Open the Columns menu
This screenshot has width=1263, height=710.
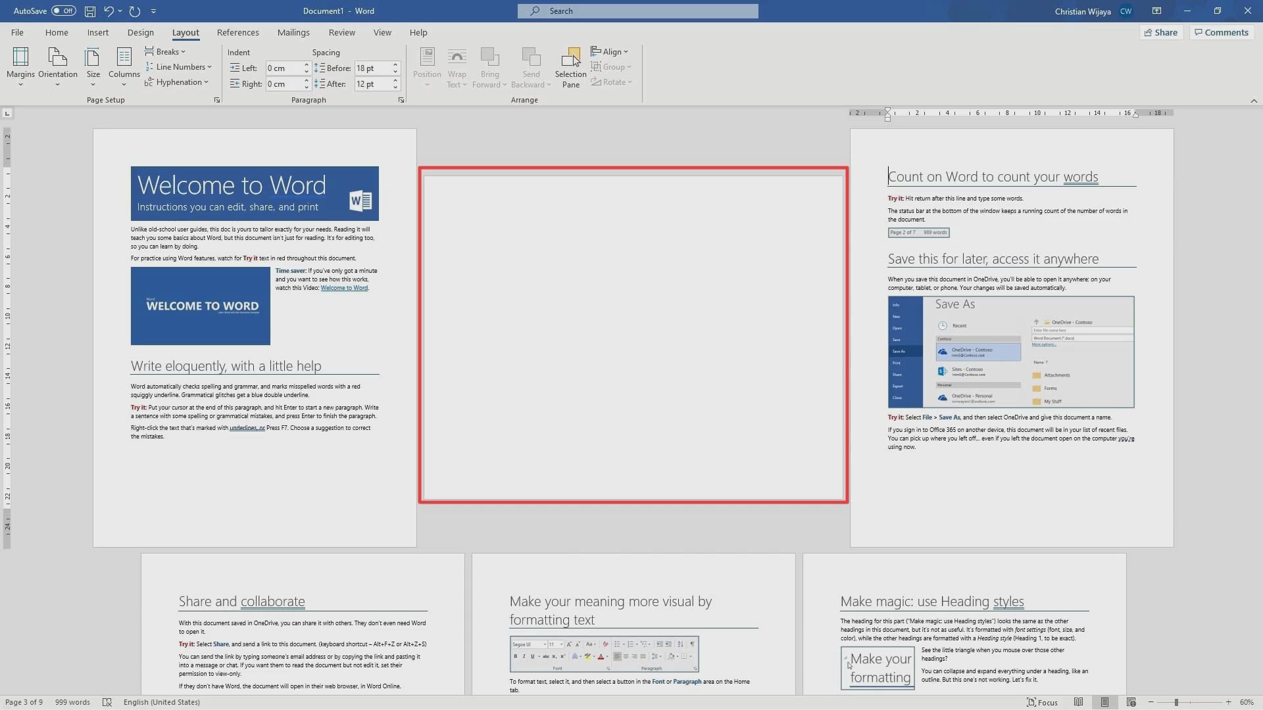click(x=124, y=67)
